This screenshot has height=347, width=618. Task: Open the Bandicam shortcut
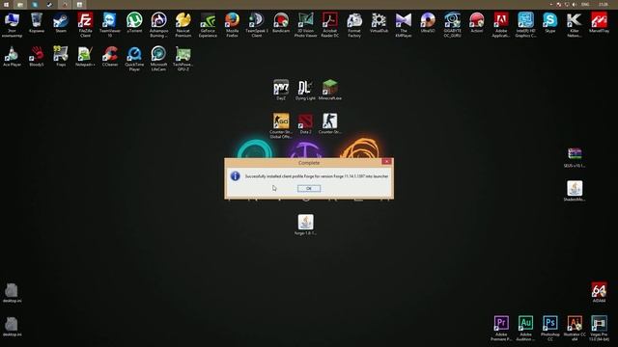[281, 22]
